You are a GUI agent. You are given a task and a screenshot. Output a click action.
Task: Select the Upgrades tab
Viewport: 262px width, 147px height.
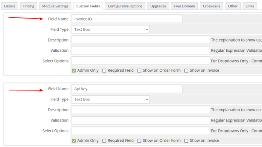pos(158,6)
